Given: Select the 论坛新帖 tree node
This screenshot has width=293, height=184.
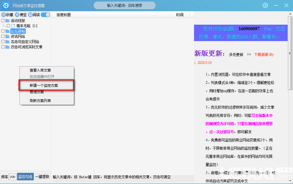Looking at the screenshot, I should pos(18,31).
